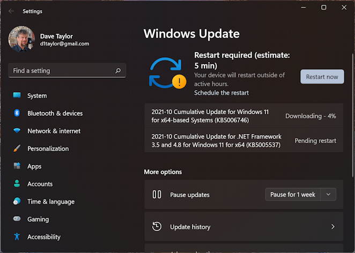Screen dimensions: 355x253
Task: Click the magnifier search icon
Action: [x=118, y=71]
